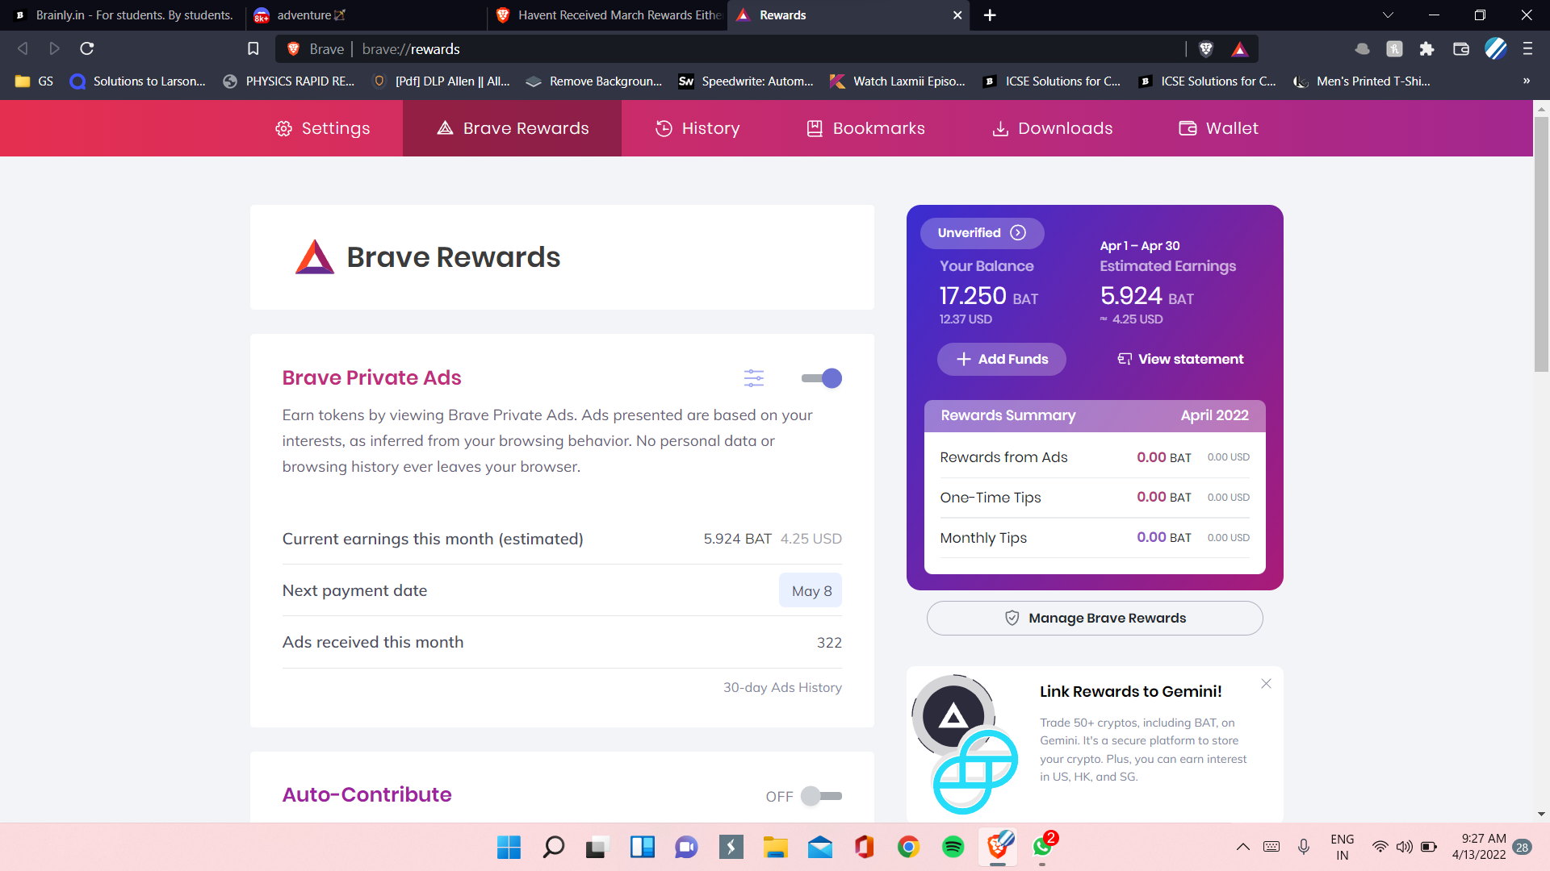
Task: Dismiss the Link Rewards to Gemini card
Action: (x=1266, y=684)
